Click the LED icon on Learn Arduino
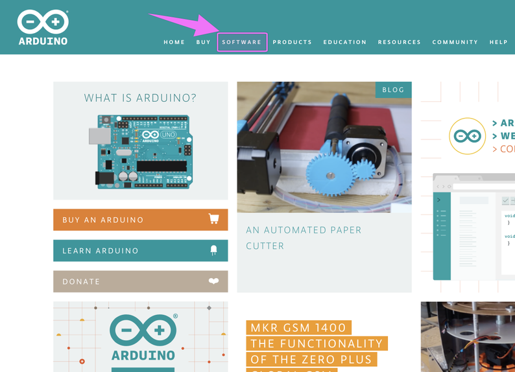 click(x=214, y=250)
